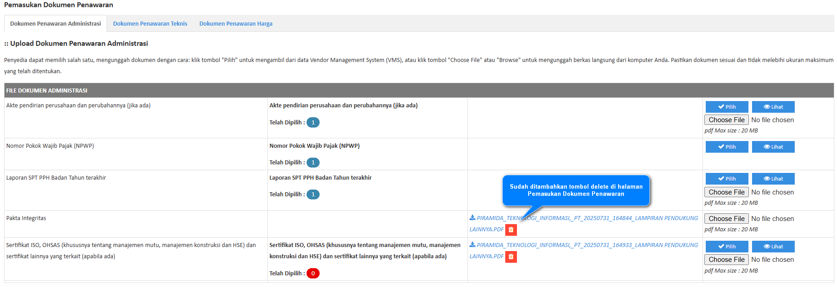837x287 pixels.
Task: View Sertifikat ISO with Lihat button
Action: [773, 247]
